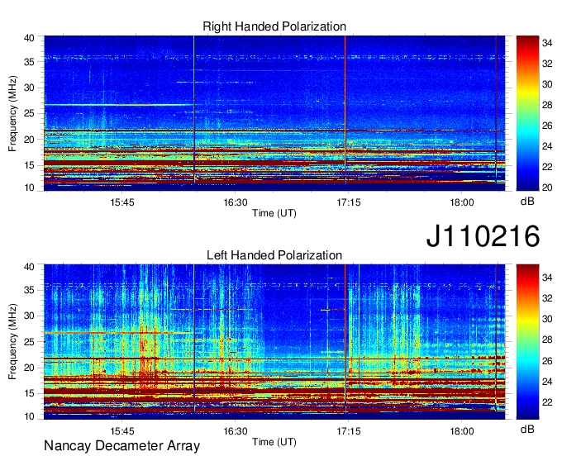The height and width of the screenshot is (456, 562).
Task: Click the 15 MHz tick label of right-handed plot
Action: point(29,165)
